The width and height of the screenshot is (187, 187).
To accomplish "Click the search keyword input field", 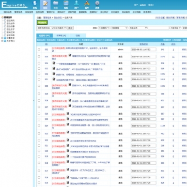I will click(159, 28).
